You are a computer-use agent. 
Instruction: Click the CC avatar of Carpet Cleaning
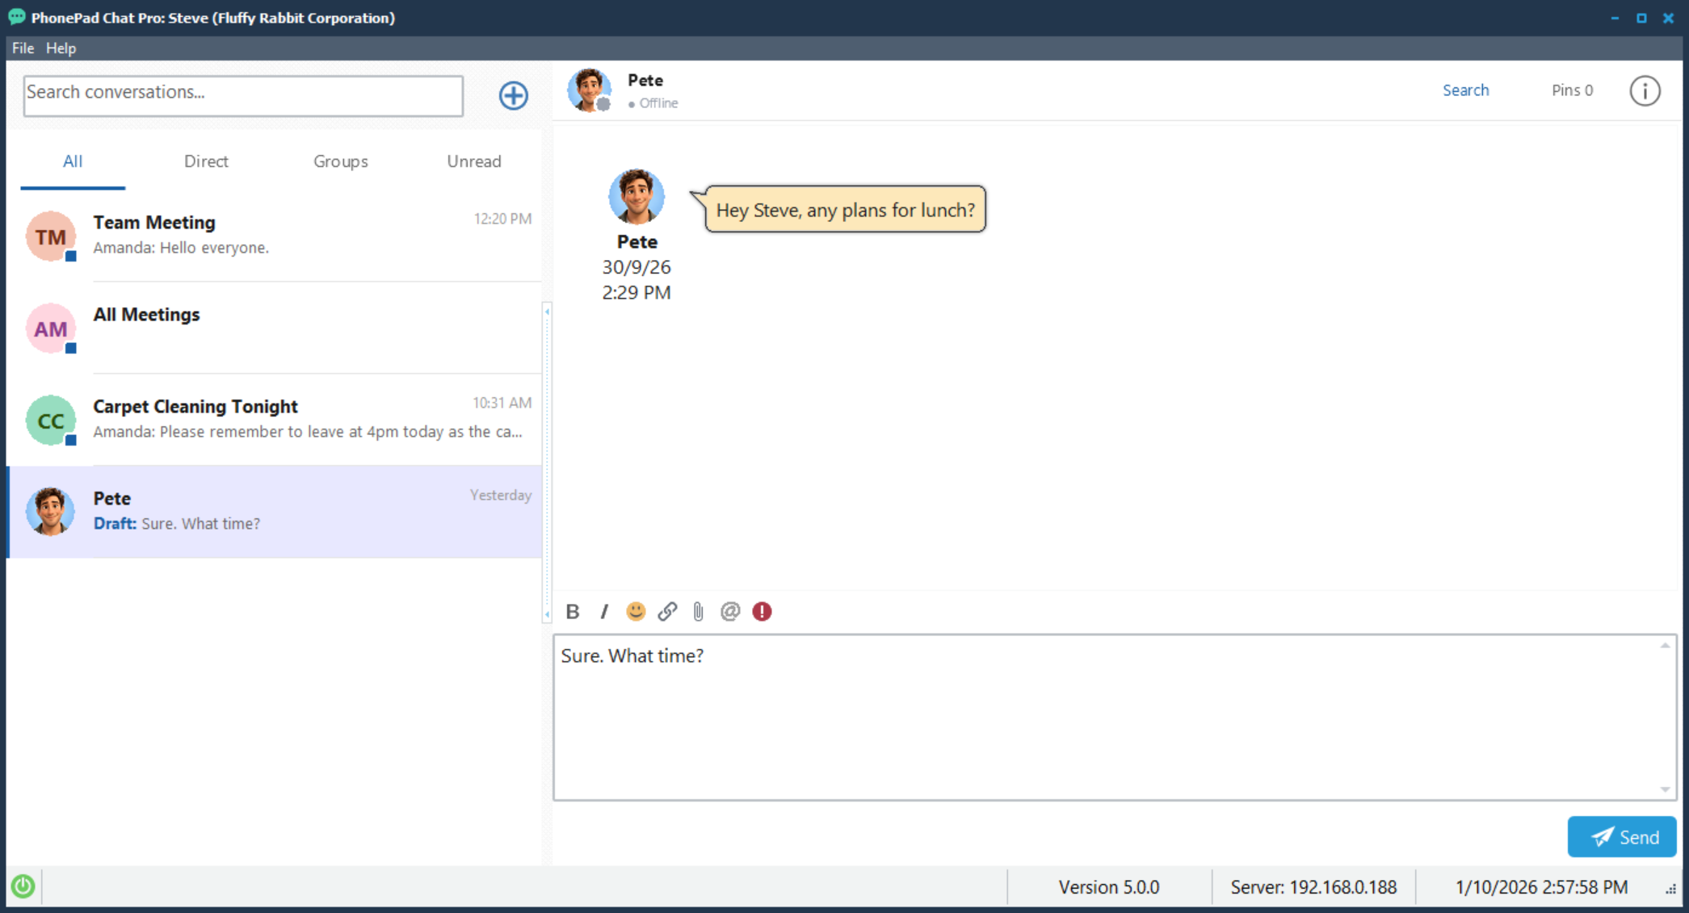tap(50, 420)
